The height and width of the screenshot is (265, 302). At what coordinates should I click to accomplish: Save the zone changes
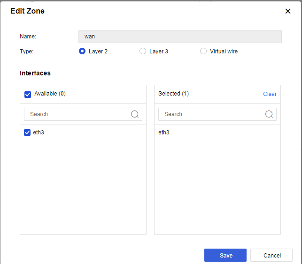pyautogui.click(x=225, y=255)
